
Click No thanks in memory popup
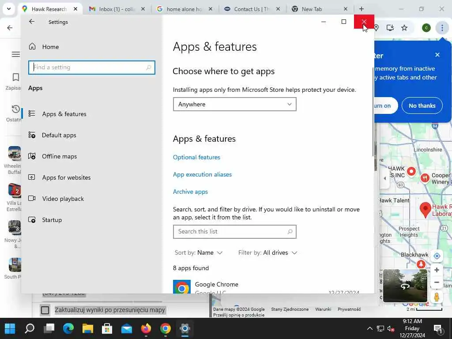coord(422,106)
